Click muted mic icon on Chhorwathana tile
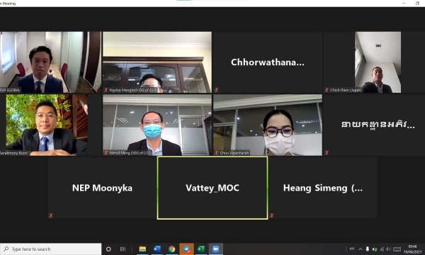 (x=217, y=89)
